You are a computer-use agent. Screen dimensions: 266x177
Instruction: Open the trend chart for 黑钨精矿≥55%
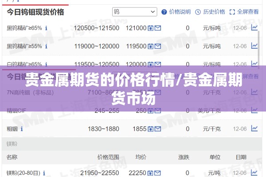pyautogui.click(x=254, y=46)
